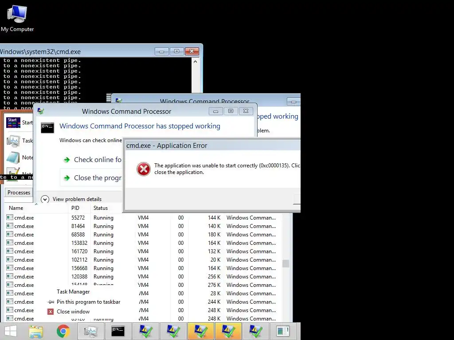Maximize the cmd.exe console window
Viewport: 454px width, 340px height.
click(176, 51)
